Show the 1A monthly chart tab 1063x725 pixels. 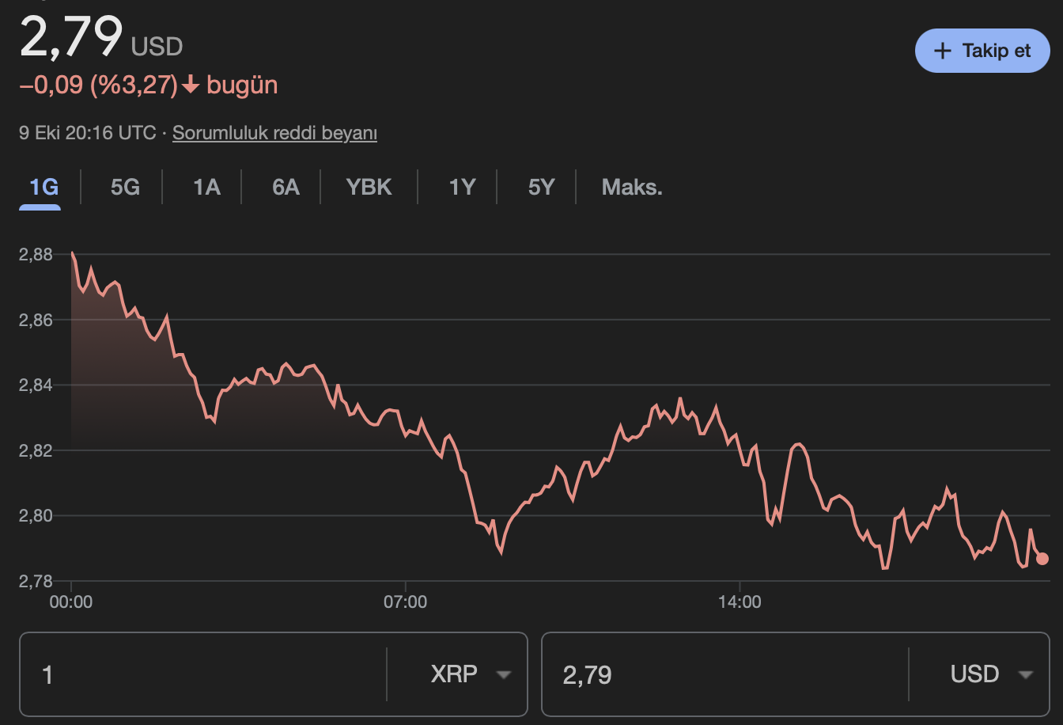(x=206, y=188)
